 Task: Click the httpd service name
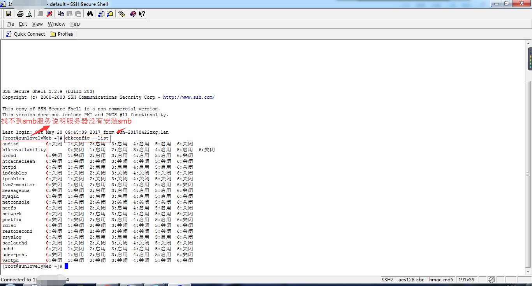(x=9, y=167)
